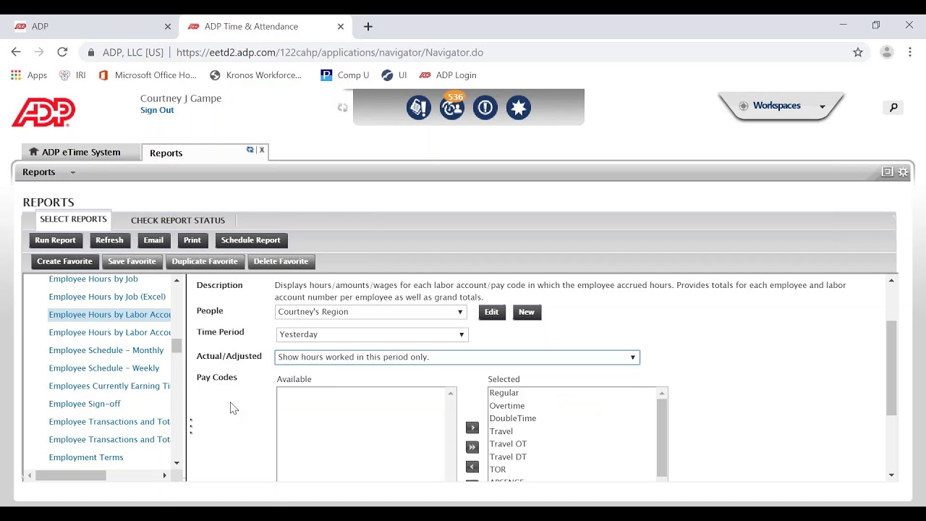Click the search magnifier icon

[893, 107]
